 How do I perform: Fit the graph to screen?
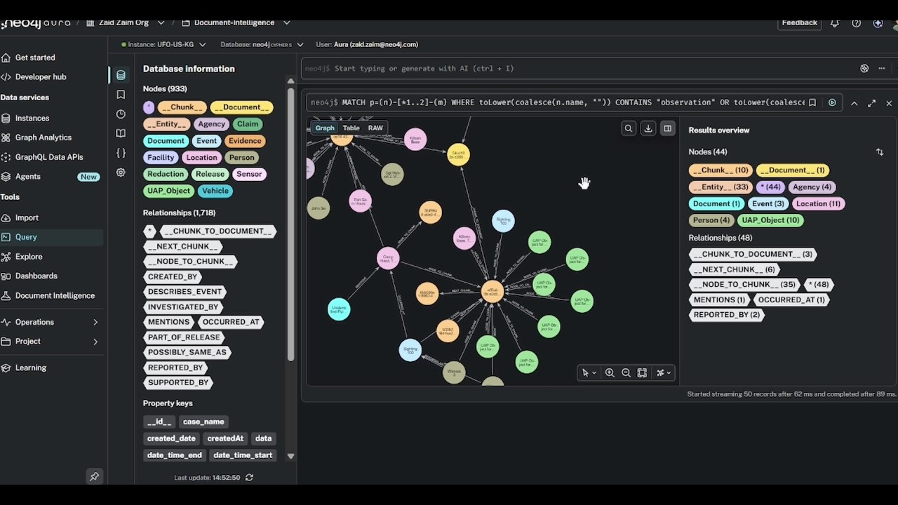click(642, 373)
